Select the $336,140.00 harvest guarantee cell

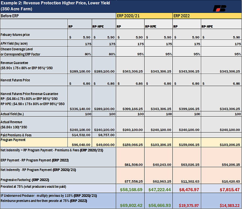click(80, 99)
